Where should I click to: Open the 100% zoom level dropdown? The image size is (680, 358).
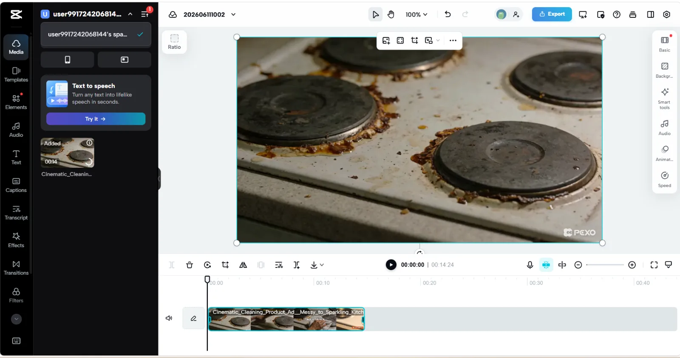click(x=416, y=14)
